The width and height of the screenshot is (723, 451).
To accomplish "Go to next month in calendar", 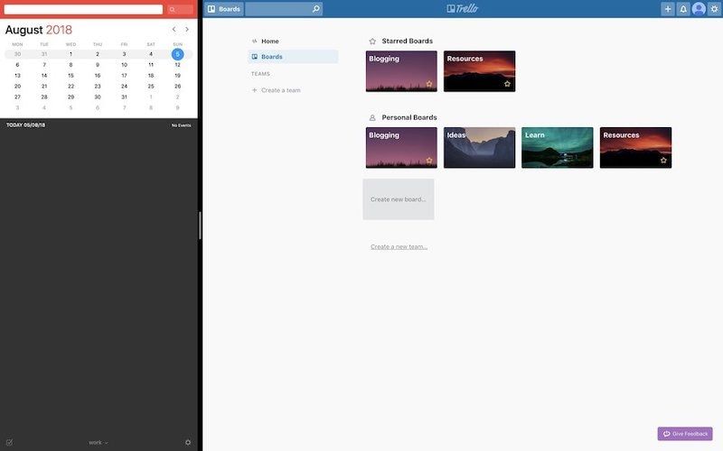I will tap(187, 30).
